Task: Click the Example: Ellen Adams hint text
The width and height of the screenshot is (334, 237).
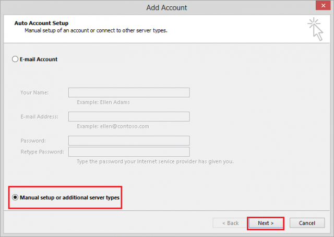Action: point(103,102)
